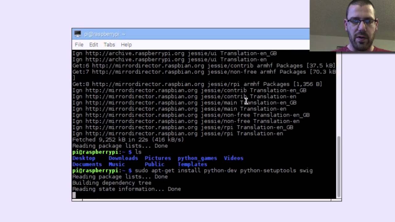The height and width of the screenshot is (222, 395).
Task: Click the Public folder name
Action: (x=154, y=164)
